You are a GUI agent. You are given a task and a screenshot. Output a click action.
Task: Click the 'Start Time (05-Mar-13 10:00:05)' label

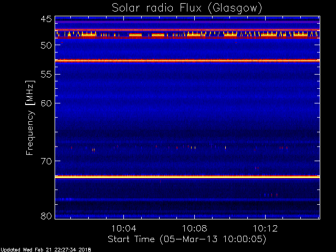[187, 239]
